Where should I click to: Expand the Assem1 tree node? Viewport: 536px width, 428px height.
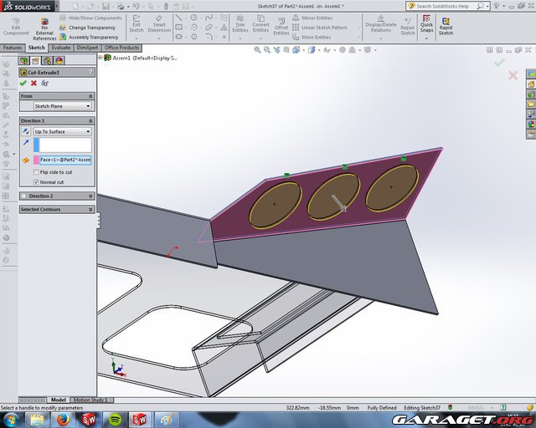pos(100,59)
